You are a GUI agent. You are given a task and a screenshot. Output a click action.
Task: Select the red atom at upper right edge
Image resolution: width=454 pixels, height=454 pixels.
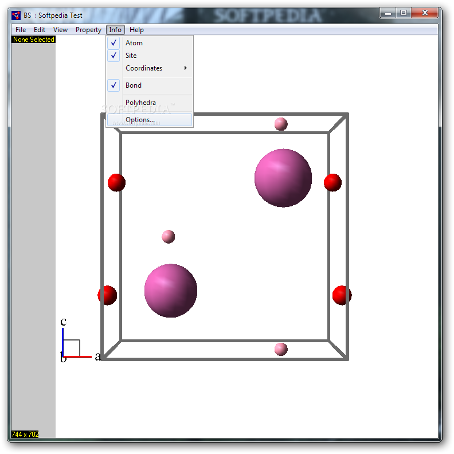332,182
